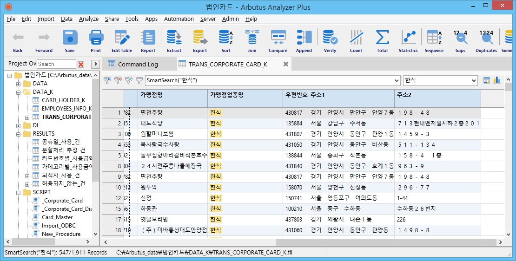Click the Duplicates toolbar icon
Viewport: 516px width, 261px height.
(x=486, y=38)
